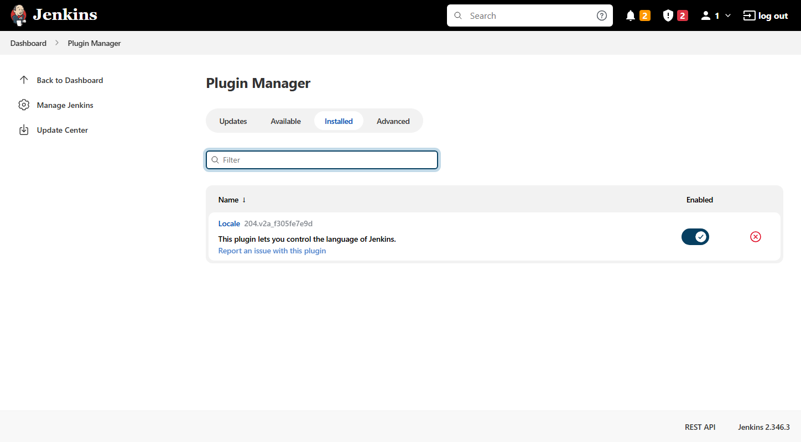Viewport: 801px width, 442px height.
Task: Focus the plugin Filter input field
Action: (x=322, y=160)
